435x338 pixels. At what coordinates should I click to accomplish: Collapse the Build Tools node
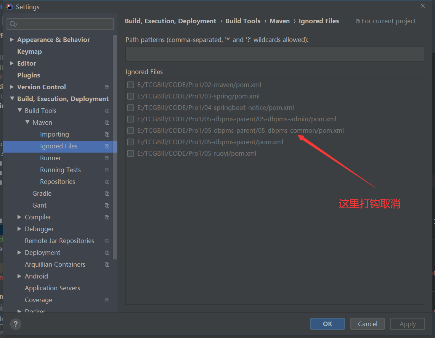(x=20, y=110)
